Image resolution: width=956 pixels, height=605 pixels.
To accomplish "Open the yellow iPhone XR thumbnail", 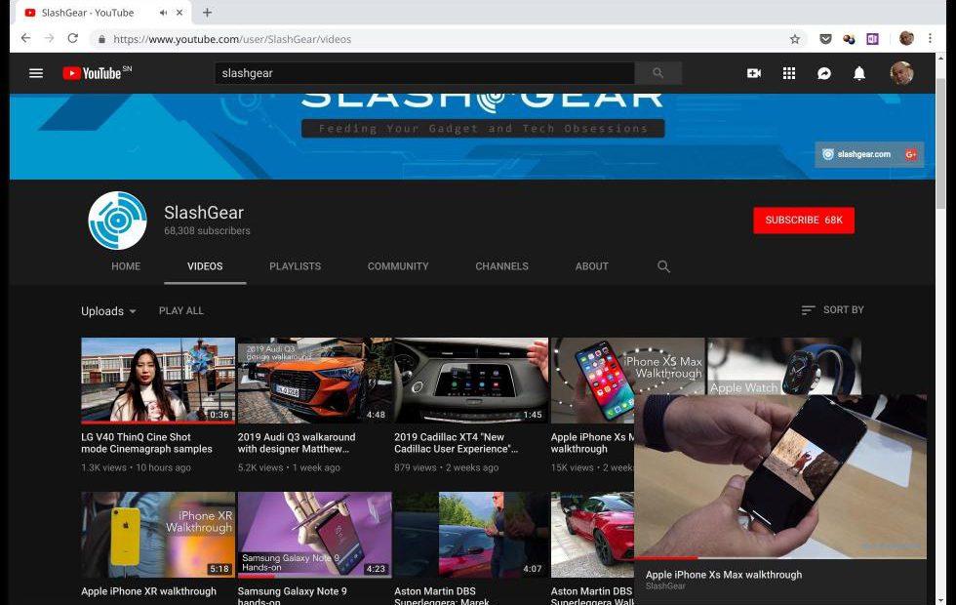I will (158, 535).
